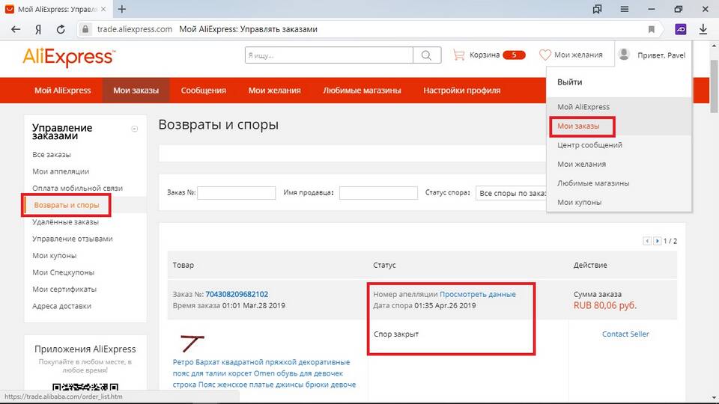Open the Корзина shopping cart icon

pyautogui.click(x=458, y=55)
